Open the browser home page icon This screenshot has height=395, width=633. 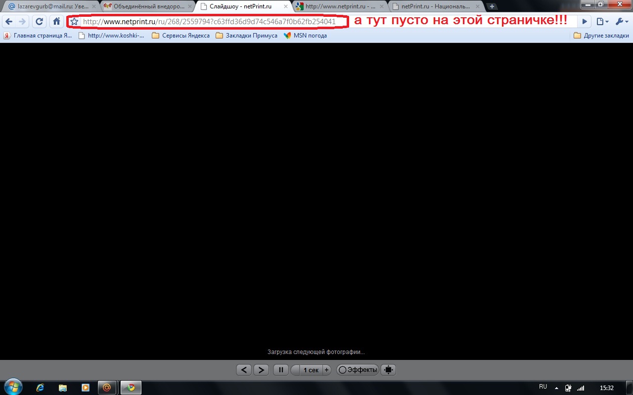click(56, 22)
